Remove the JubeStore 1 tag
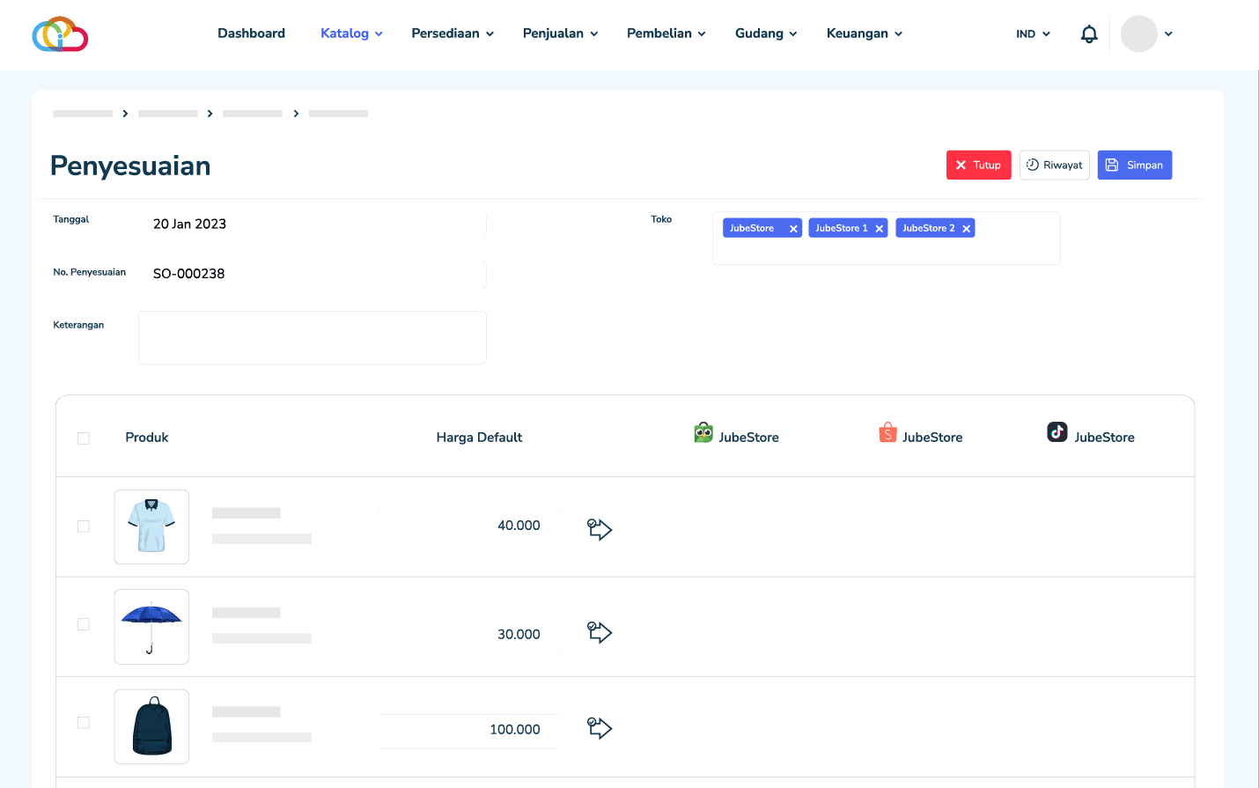 click(879, 229)
